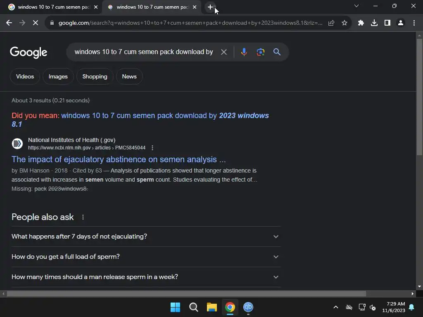Filter results by Videos
This screenshot has width=423, height=317.
click(x=25, y=76)
